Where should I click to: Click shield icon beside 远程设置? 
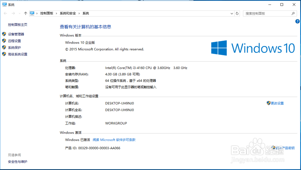[x=4, y=41]
